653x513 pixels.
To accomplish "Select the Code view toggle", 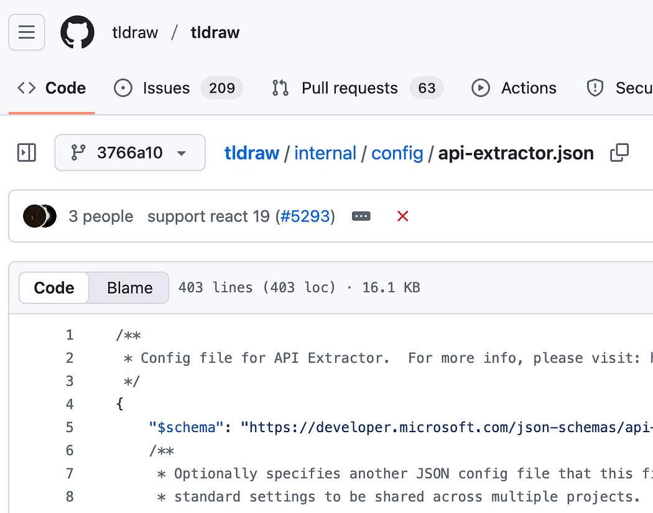I will tap(54, 288).
